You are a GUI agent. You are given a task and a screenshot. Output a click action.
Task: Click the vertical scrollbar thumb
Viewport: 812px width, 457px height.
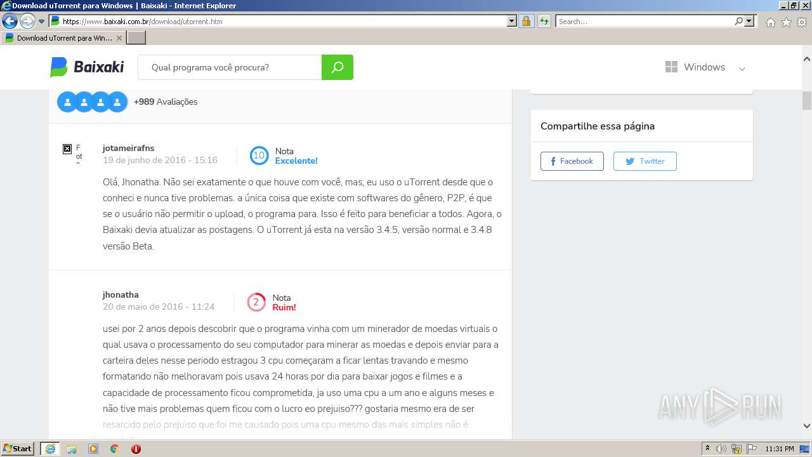[x=807, y=100]
